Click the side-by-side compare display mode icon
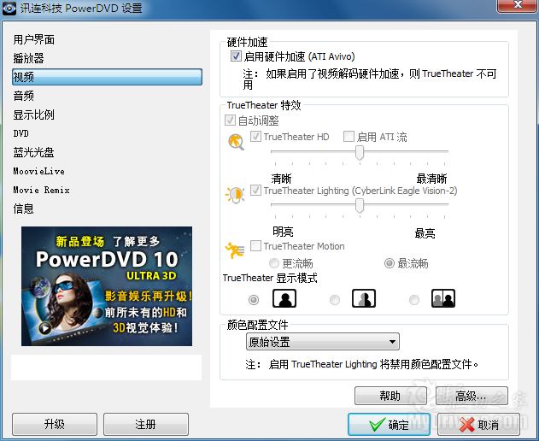Viewport: 539px width, 441px height. point(443,298)
